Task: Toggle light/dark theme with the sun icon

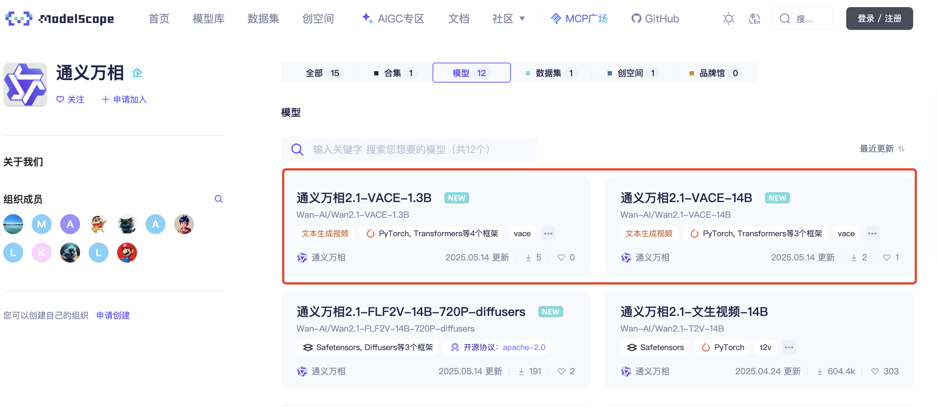Action: 728,18
